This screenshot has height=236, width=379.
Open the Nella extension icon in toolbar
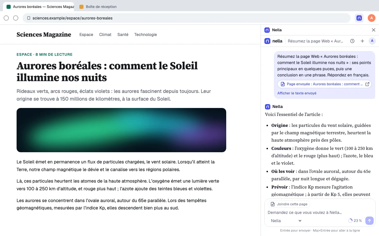[x=359, y=18]
